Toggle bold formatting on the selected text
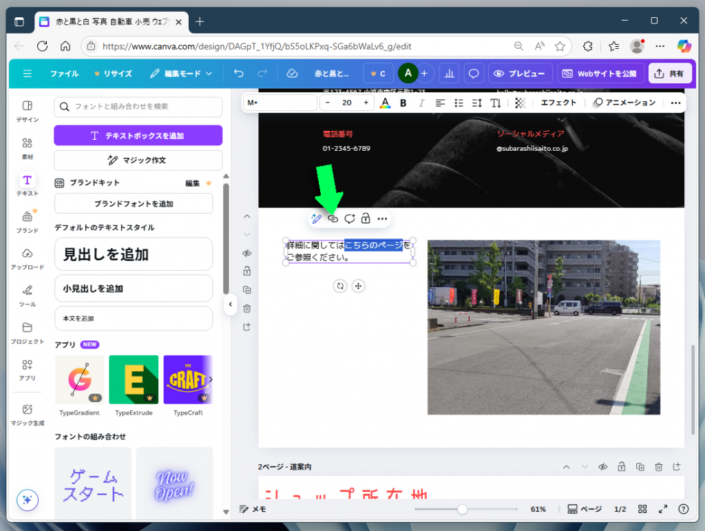705x531 pixels. [403, 102]
